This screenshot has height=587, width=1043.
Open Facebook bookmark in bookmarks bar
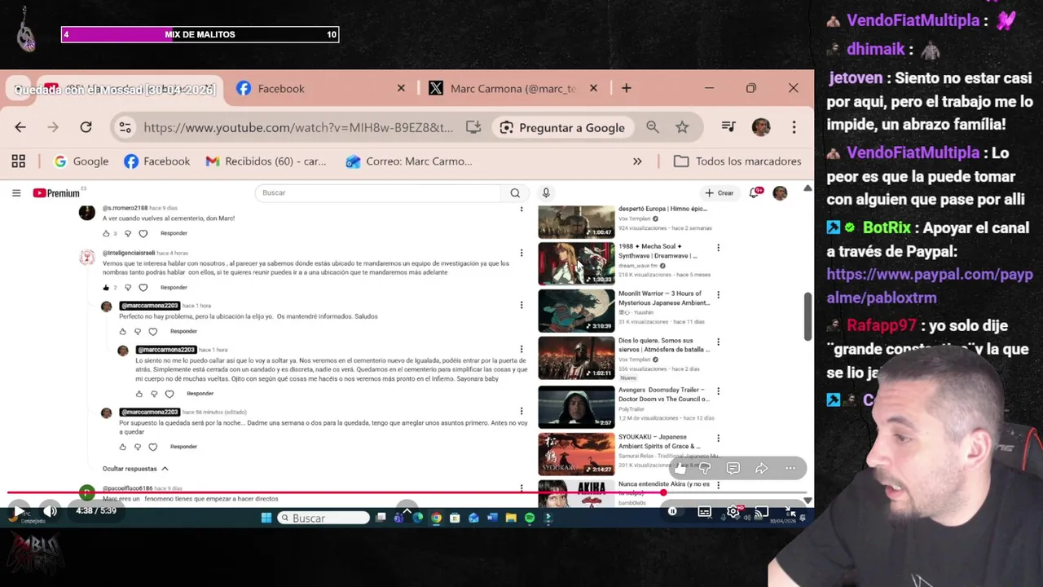pyautogui.click(x=157, y=161)
